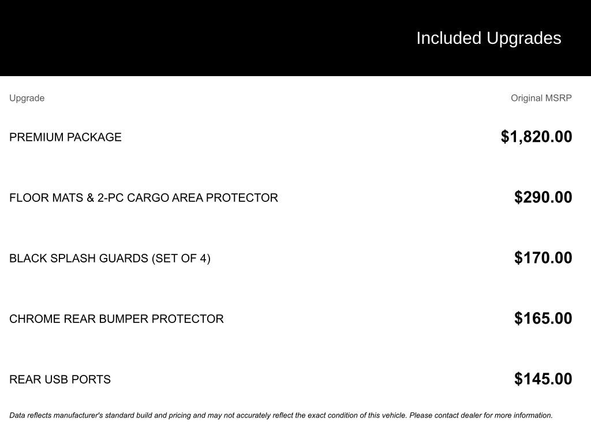
Task: Select the CHROME REAR BUMPER PROTECTOR label
Action: pyautogui.click(x=116, y=319)
